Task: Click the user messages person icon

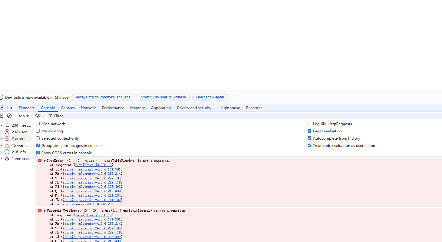Action: coord(7,132)
